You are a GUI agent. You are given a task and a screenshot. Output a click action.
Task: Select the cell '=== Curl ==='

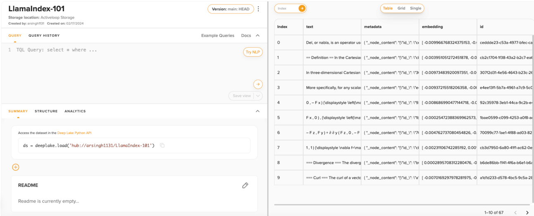(x=332, y=178)
